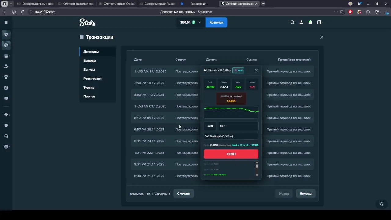Image resolution: width=391 pixels, height=220 pixels.
Task: Open the usdt currency selector in bot
Action: (x=210, y=126)
